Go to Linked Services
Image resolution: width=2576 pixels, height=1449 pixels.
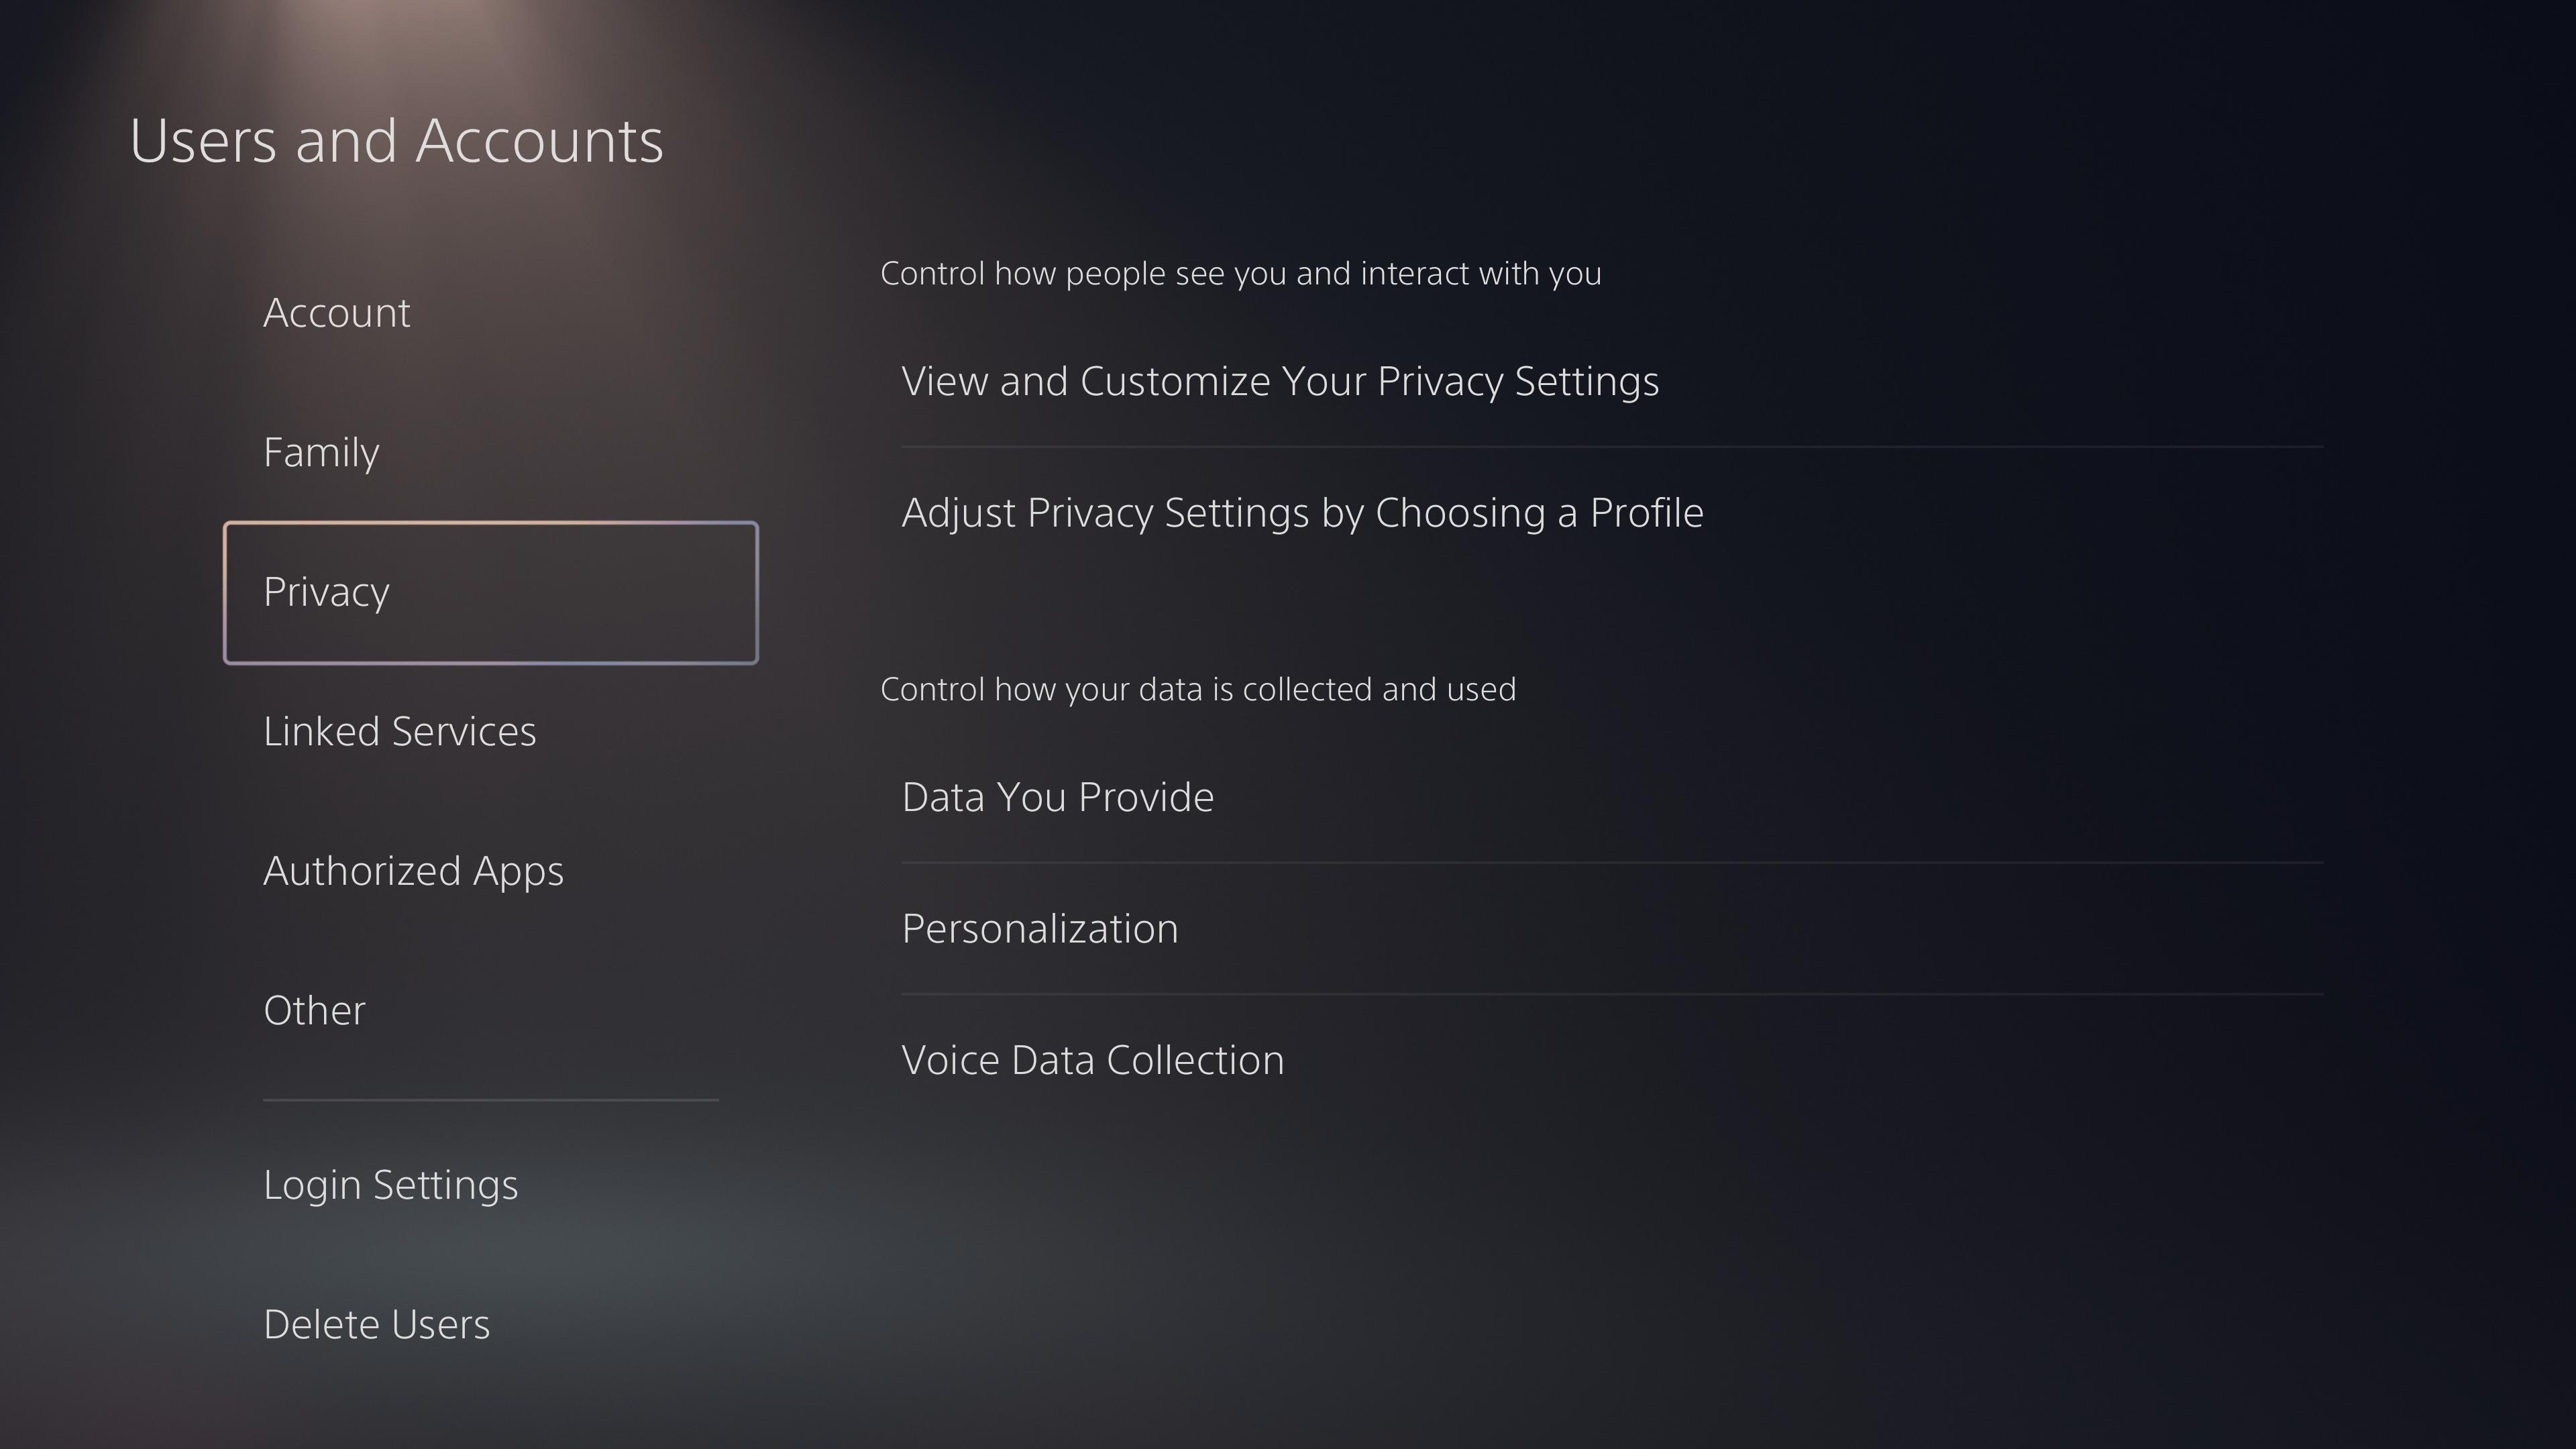(399, 731)
